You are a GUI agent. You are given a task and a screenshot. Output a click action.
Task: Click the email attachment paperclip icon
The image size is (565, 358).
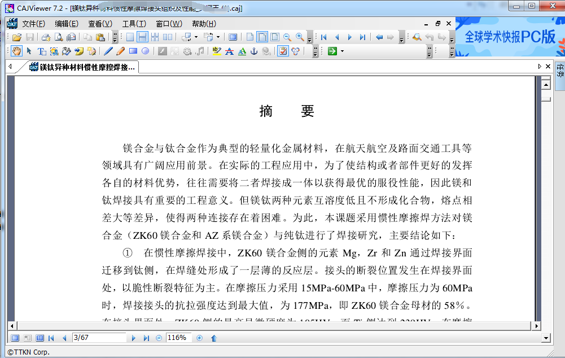(71, 37)
